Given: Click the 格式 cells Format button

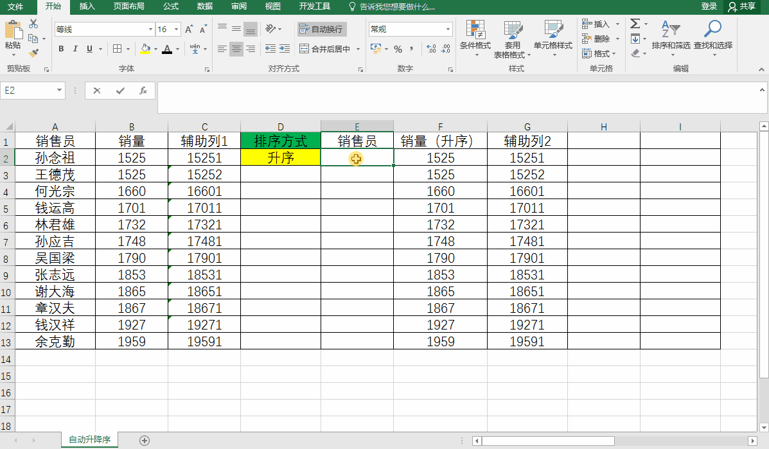Looking at the screenshot, I should coord(598,53).
